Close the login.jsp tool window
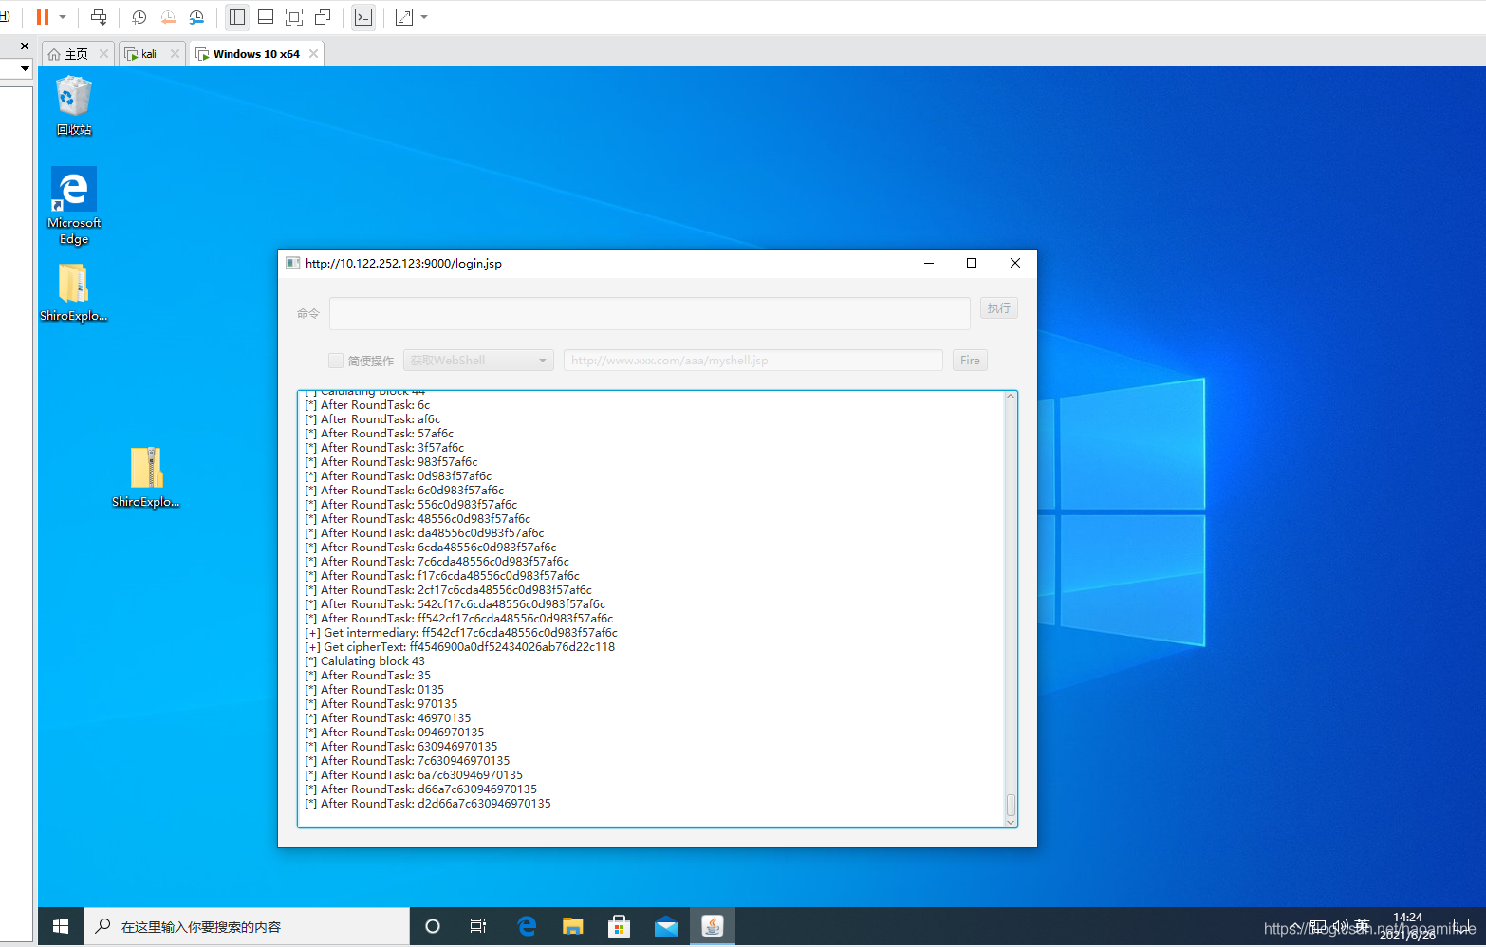The image size is (1486, 947). 1015,263
